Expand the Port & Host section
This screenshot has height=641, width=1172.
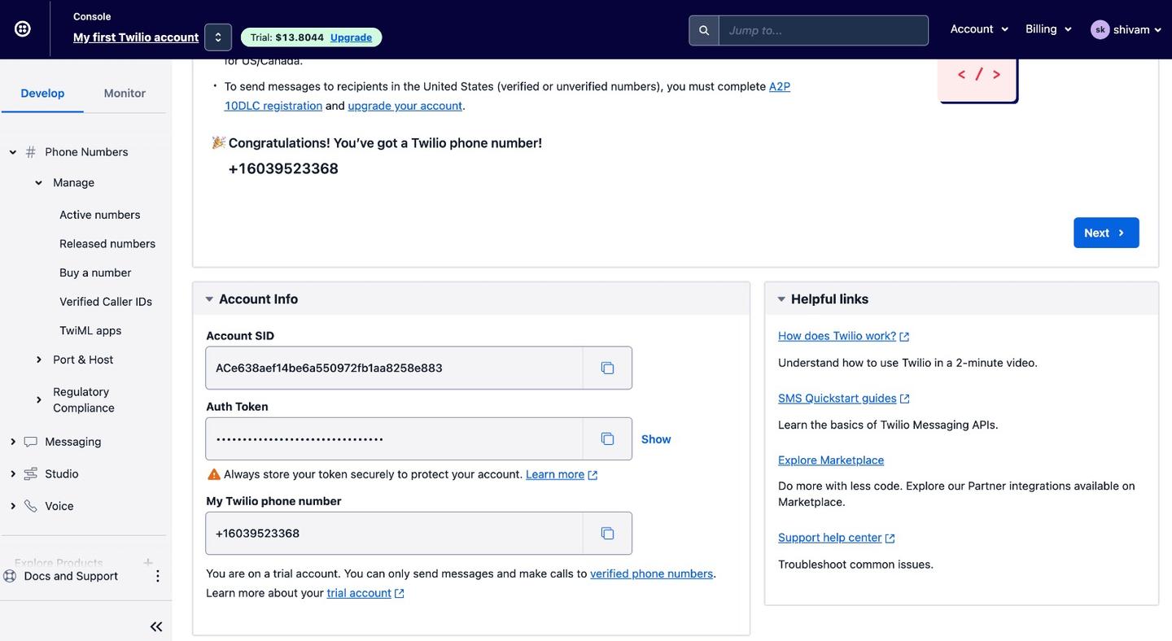(x=38, y=360)
